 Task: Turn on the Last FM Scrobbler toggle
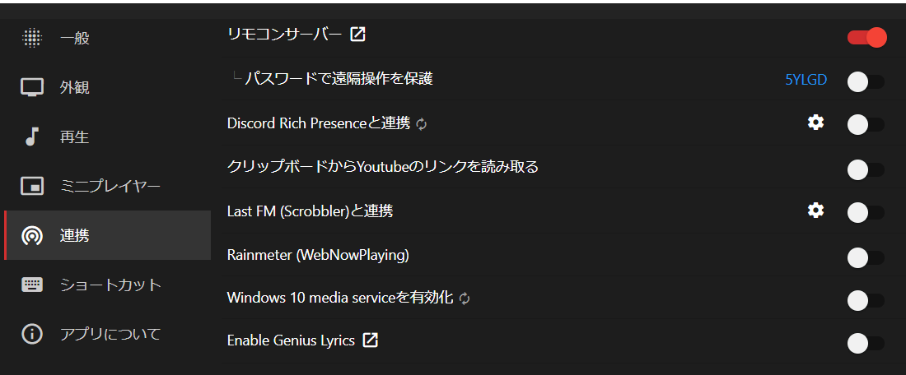(x=866, y=212)
